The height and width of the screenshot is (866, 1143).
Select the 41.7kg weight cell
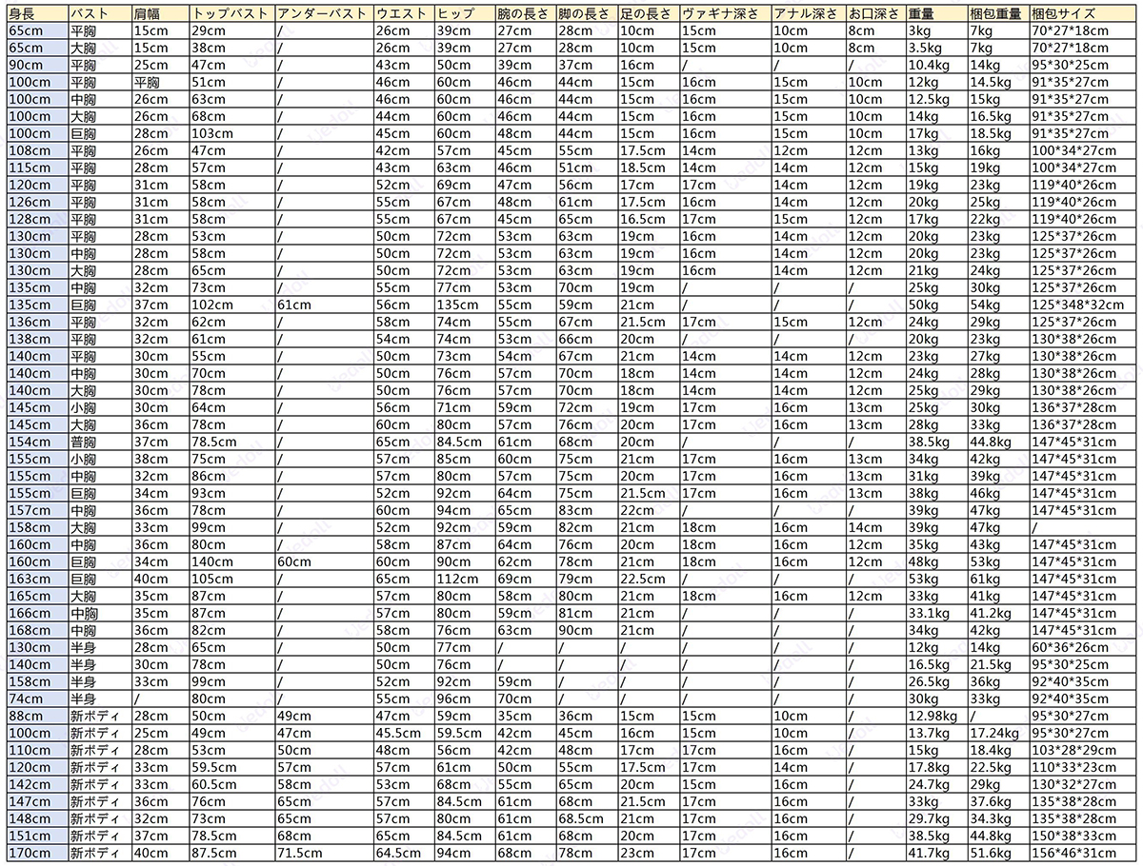[x=935, y=853]
